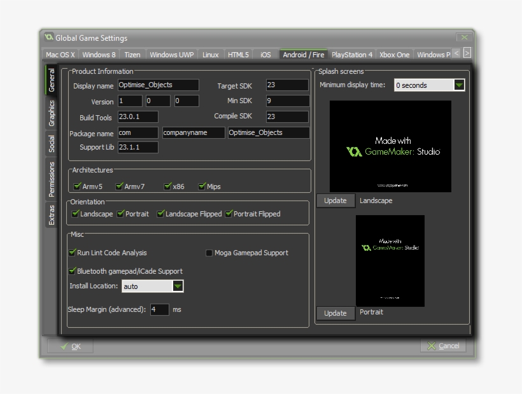Open the PlayStation 4 tab

pyautogui.click(x=352, y=55)
